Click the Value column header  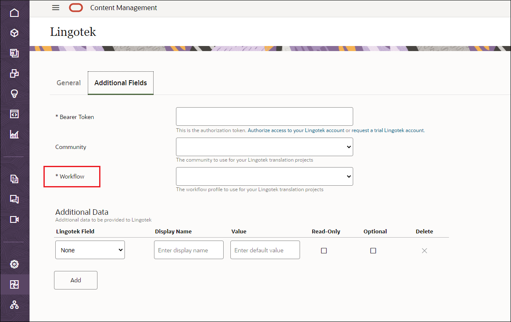click(239, 231)
